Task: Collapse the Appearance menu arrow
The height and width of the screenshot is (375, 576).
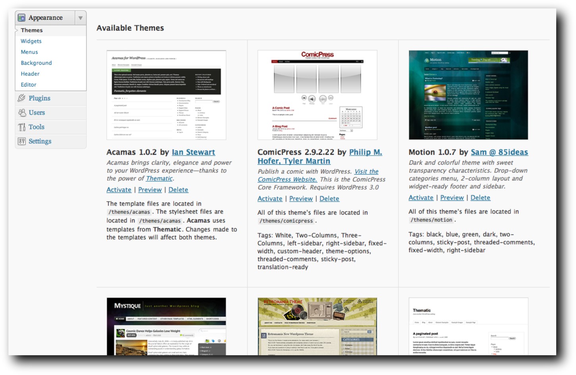Action: [x=81, y=18]
